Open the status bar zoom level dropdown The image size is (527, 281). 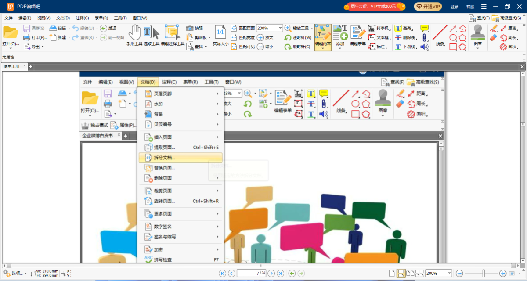pos(449,273)
